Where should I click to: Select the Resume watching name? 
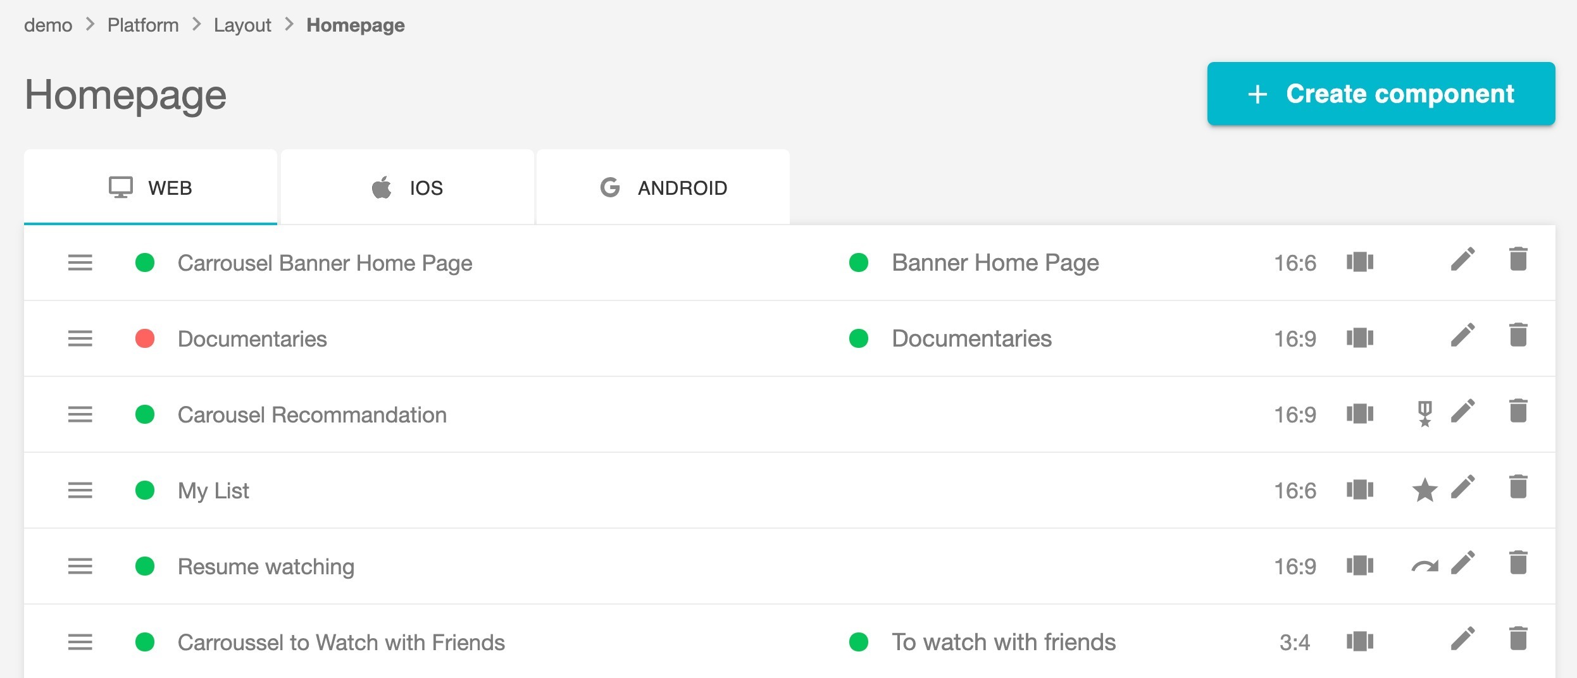[266, 567]
